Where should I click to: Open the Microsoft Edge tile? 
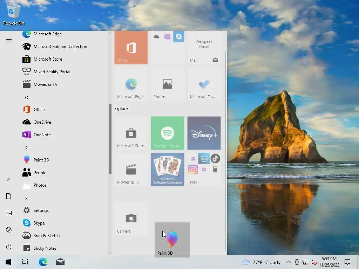point(131,84)
